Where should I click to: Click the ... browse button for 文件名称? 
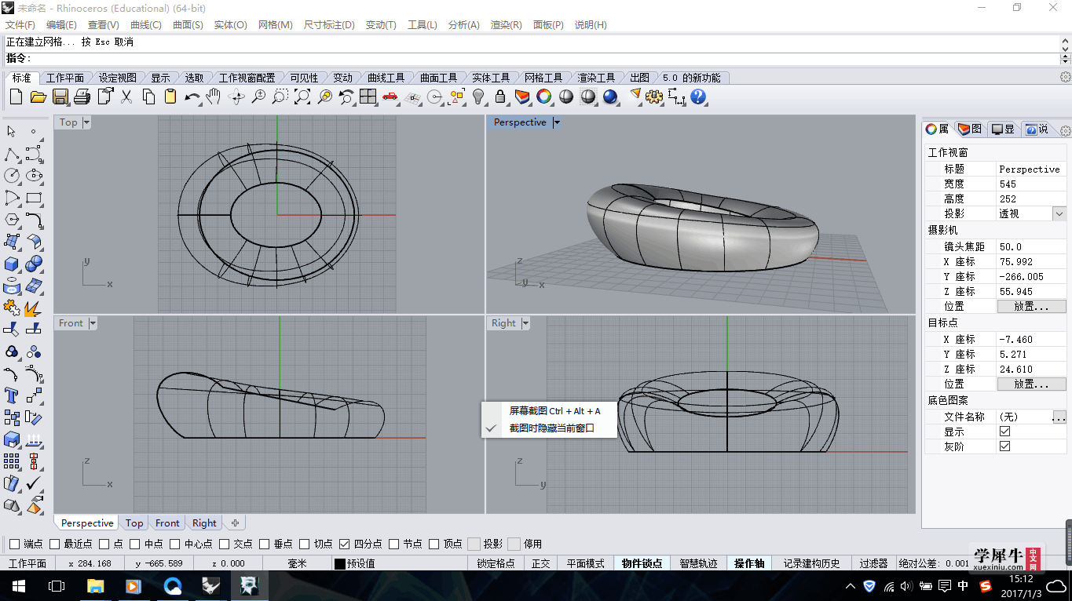tap(1059, 417)
